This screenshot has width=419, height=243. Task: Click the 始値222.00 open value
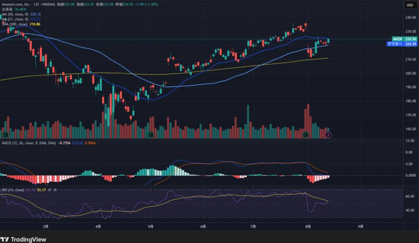tap(66, 4)
